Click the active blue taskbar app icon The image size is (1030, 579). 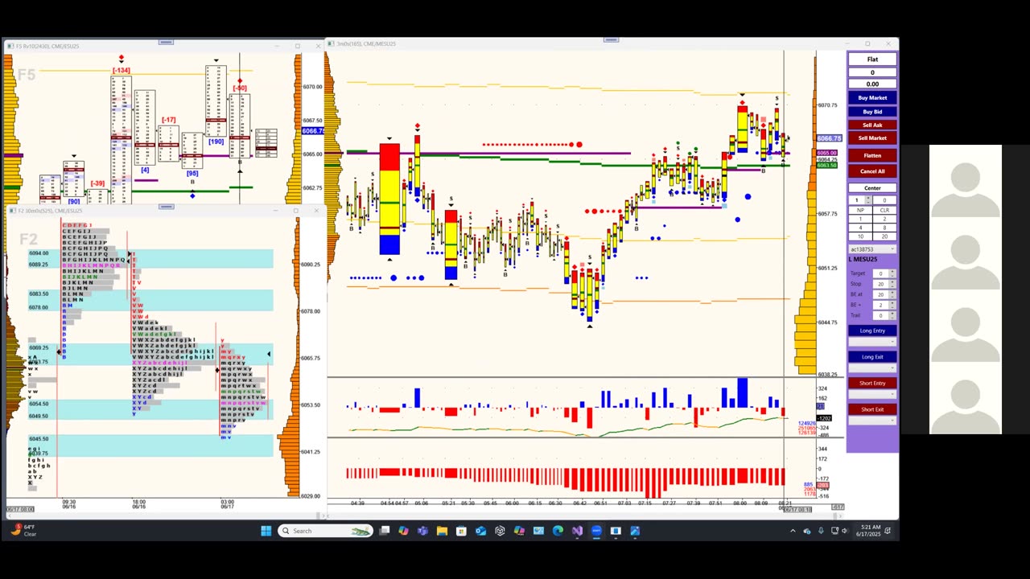tap(596, 531)
